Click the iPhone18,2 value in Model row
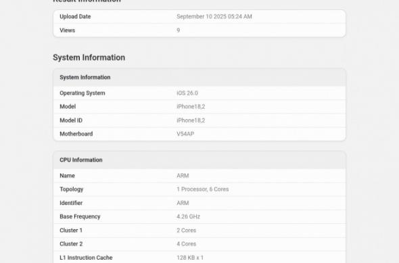This screenshot has height=263, width=399. coord(191,107)
